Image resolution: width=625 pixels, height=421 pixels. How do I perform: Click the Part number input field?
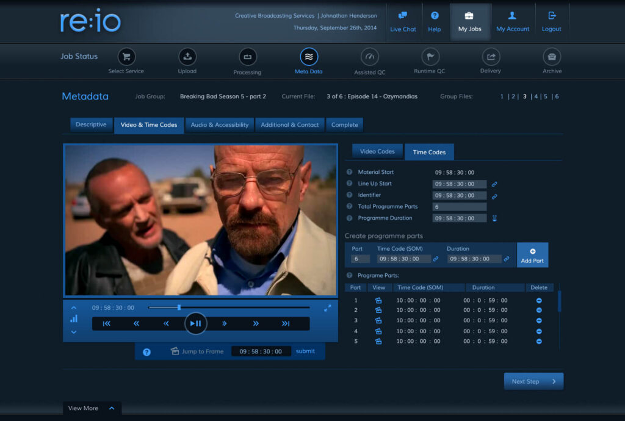(x=360, y=259)
